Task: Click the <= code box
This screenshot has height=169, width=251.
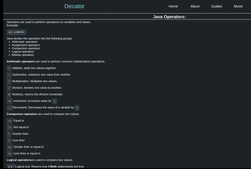Action: click(x=10, y=154)
